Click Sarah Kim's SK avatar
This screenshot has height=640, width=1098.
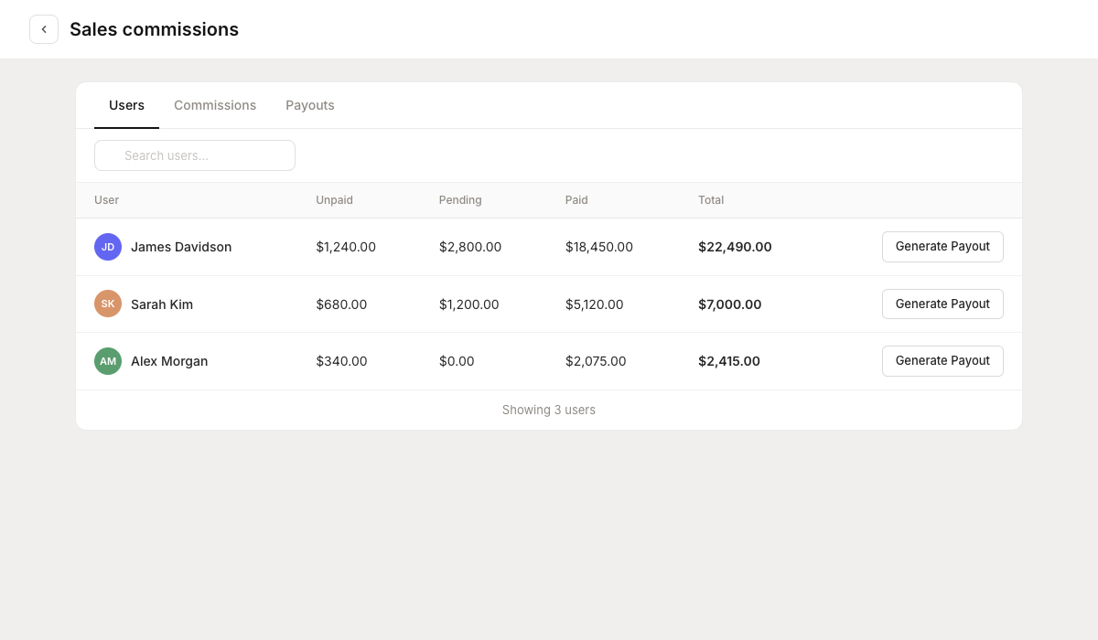pyautogui.click(x=108, y=304)
